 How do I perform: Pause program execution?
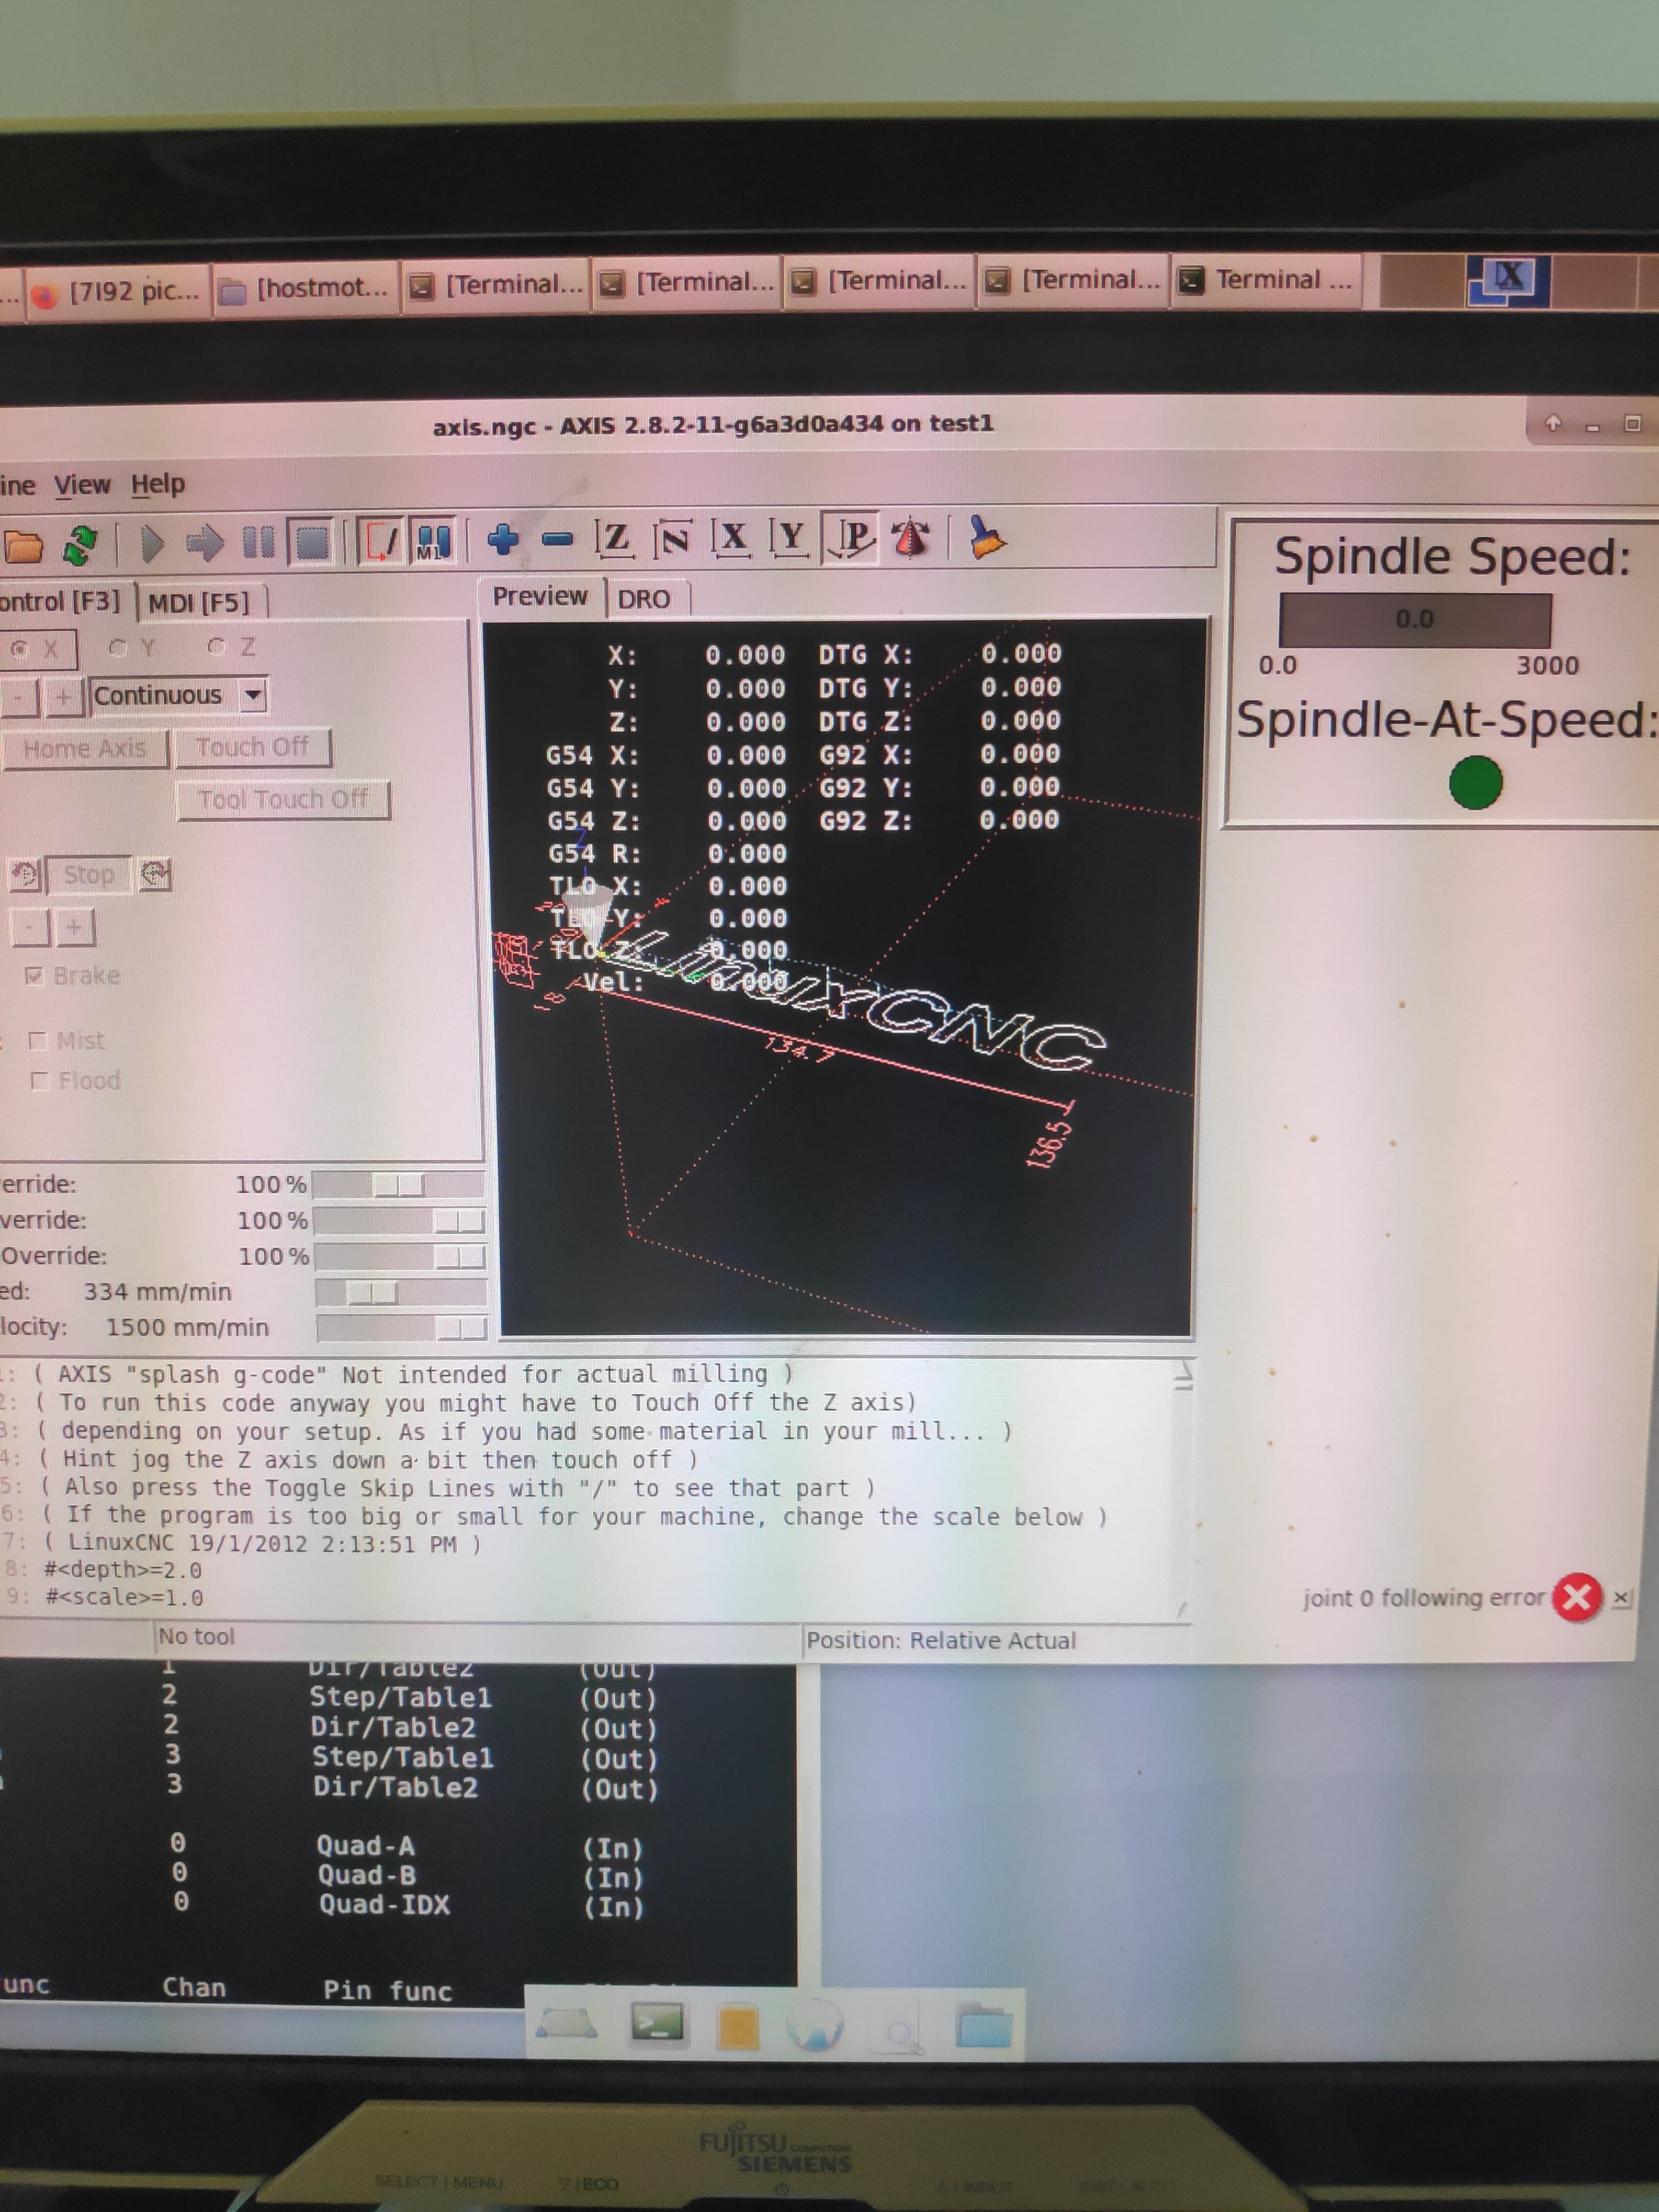(258, 543)
